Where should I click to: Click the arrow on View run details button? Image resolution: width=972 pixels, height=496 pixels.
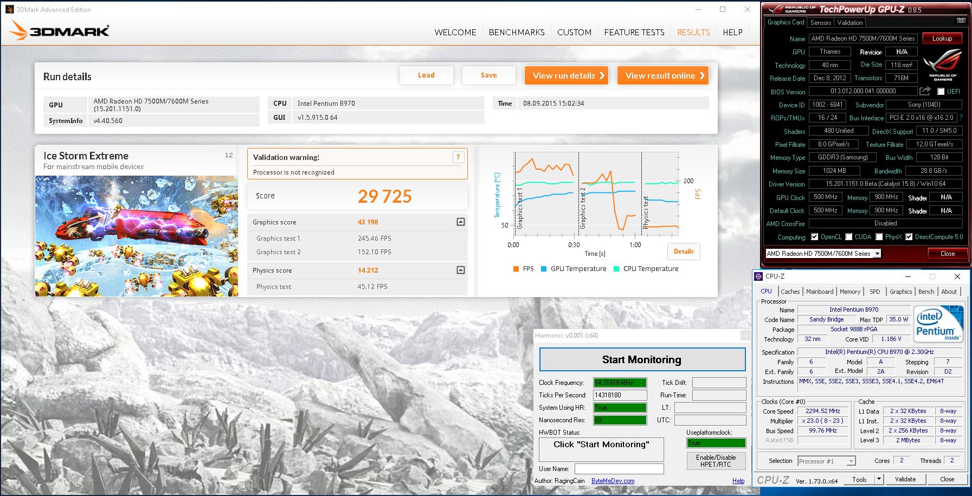point(602,75)
